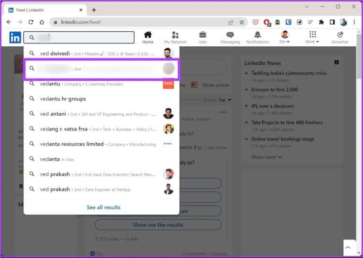Viewport: 363px width, 258px height.
Task: Open the Extensions puzzle icon
Action: tap(321, 22)
